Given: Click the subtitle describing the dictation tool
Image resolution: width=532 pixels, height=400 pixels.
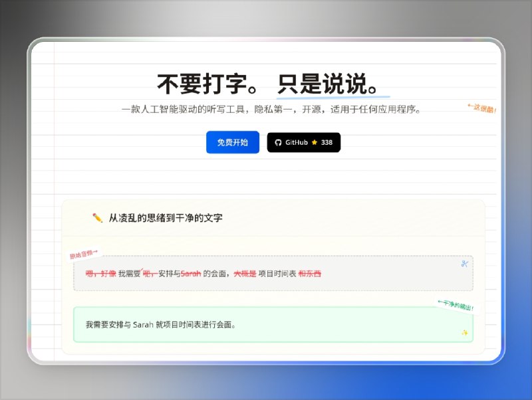Looking at the screenshot, I should pos(273,110).
